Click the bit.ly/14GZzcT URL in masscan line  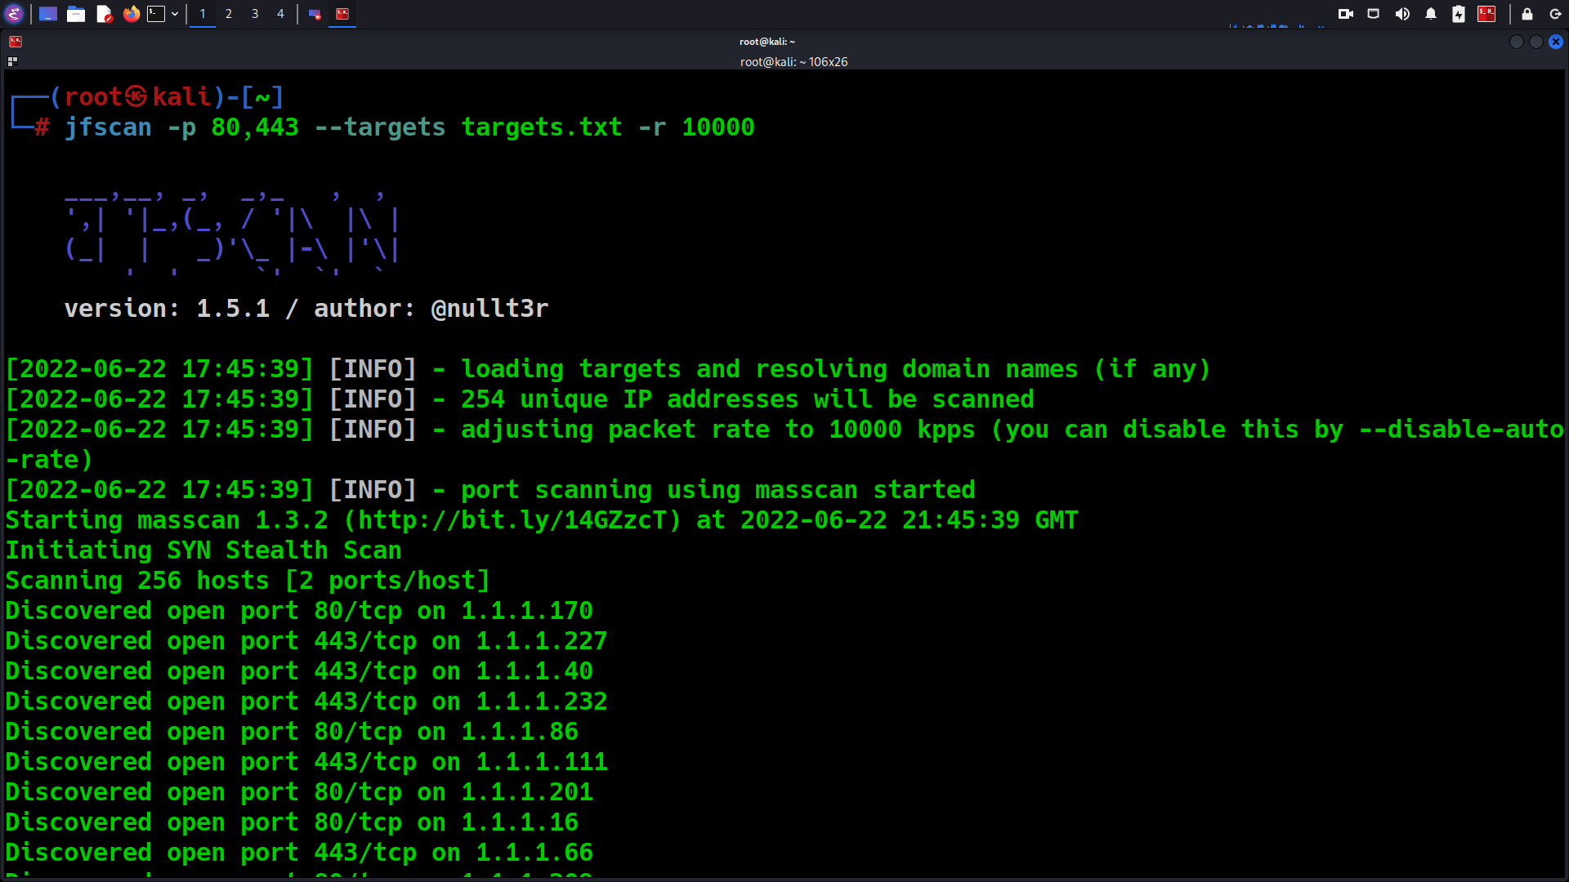512,520
